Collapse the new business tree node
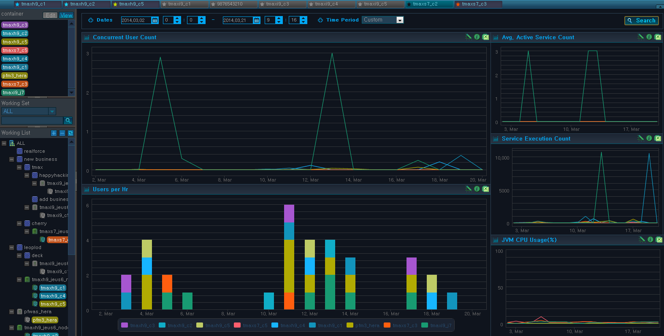Screen dimensions: 664x336 (x=11, y=159)
